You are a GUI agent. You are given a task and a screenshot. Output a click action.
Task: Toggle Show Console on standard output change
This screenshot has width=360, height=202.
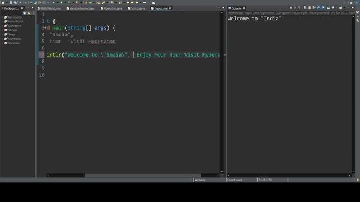[318, 8]
